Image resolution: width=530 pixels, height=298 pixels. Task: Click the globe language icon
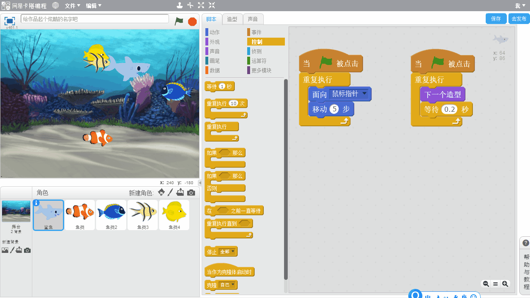[x=55, y=5]
